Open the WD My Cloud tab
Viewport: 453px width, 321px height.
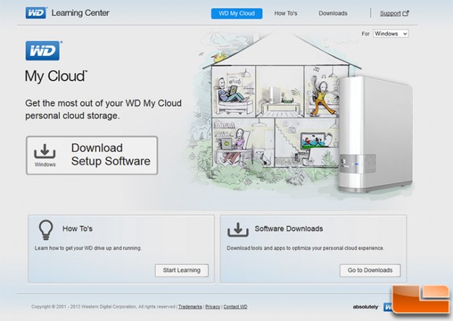click(x=237, y=13)
